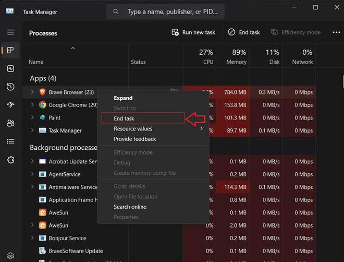Click the Bonjour Service icon
This screenshot has width=344, height=262.
coord(42,238)
